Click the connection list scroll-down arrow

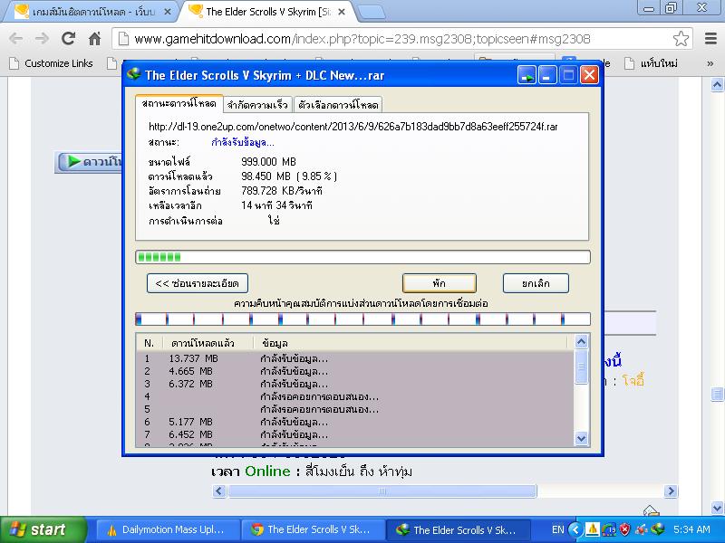point(581,438)
